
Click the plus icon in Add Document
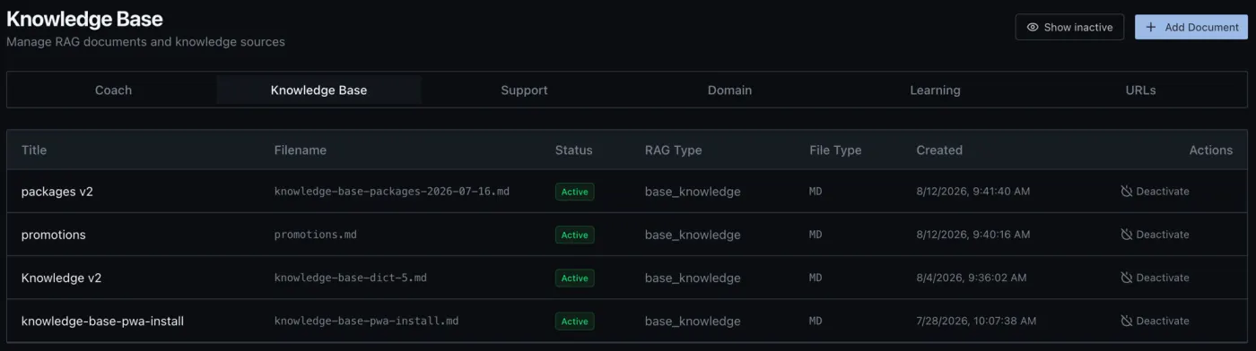1151,28
